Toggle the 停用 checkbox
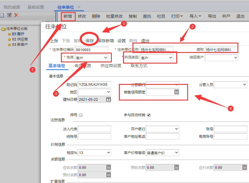 click(x=81, y=115)
